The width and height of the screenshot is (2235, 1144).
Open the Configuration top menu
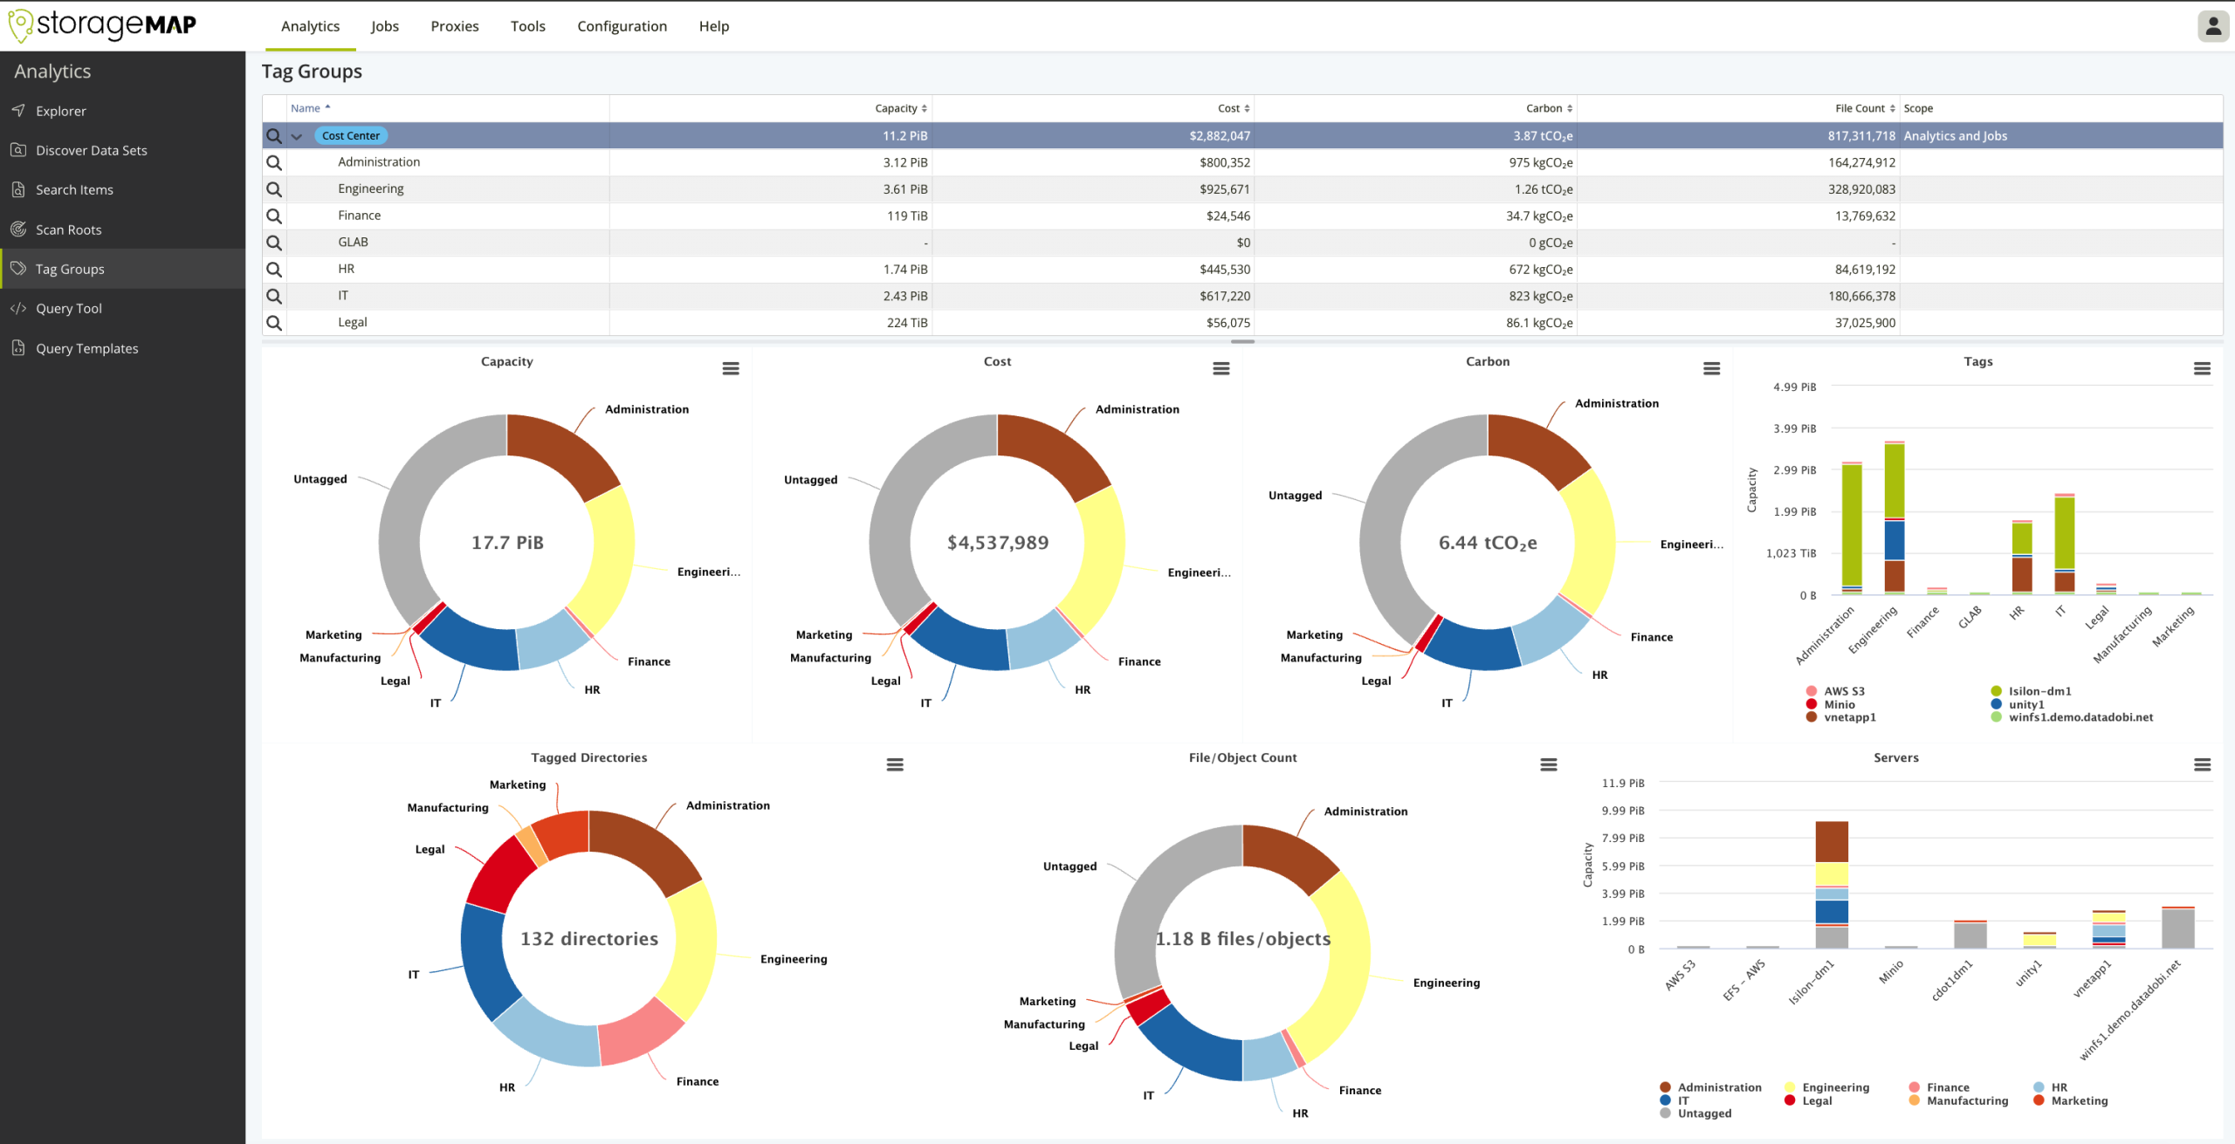(622, 26)
